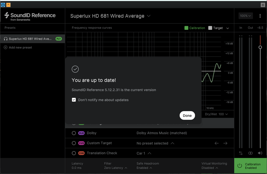
Task: Click the Out level meter
Action: point(250,92)
